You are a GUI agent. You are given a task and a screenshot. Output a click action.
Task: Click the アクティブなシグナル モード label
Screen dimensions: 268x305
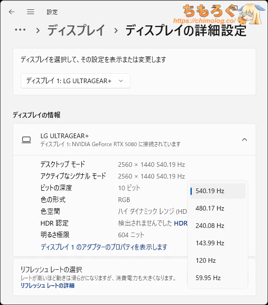click(x=73, y=176)
